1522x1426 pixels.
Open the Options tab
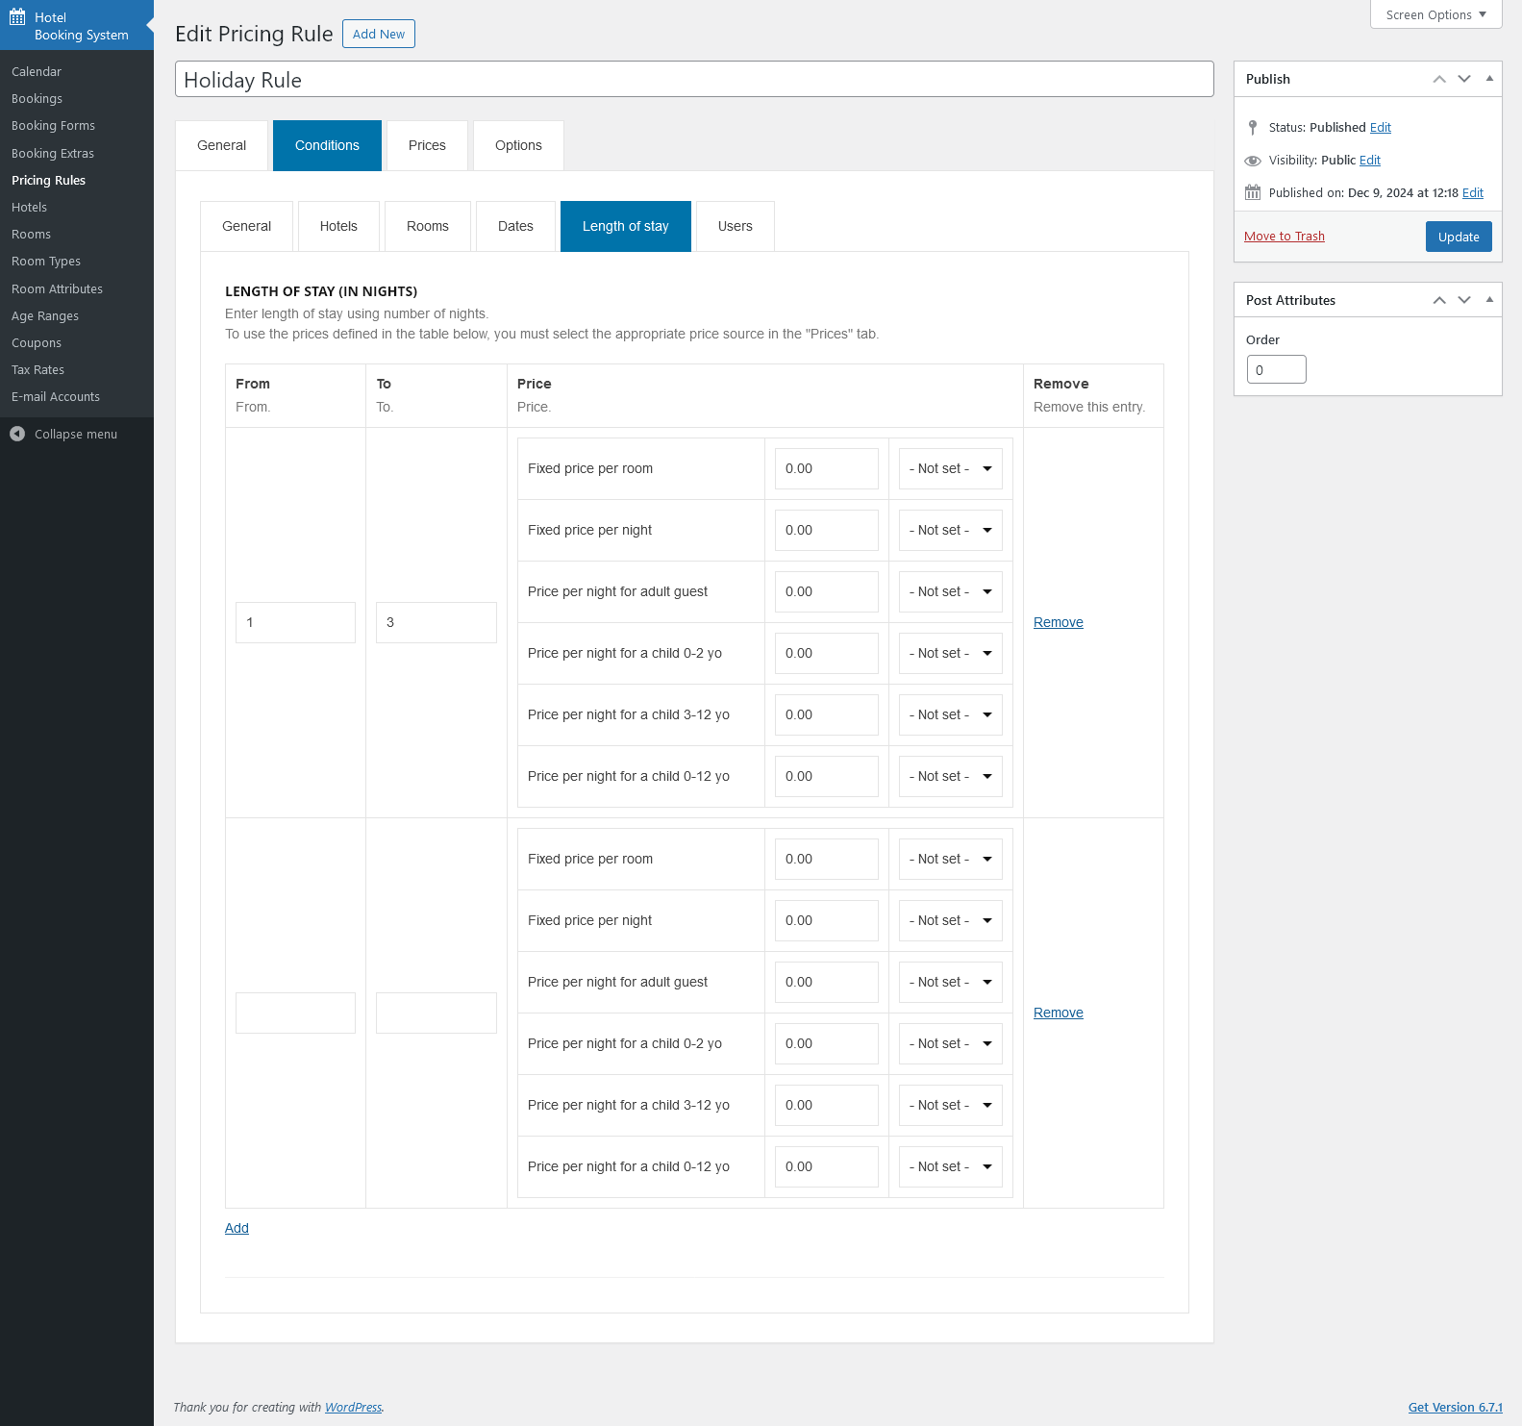tap(518, 145)
